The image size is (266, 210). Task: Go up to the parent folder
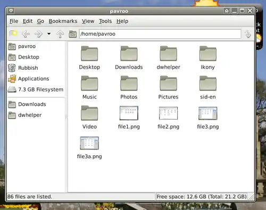coord(60,33)
